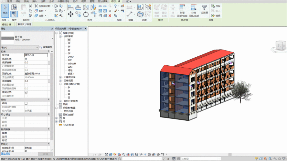
Task: Select the Rotate tool
Action: pos(86,14)
